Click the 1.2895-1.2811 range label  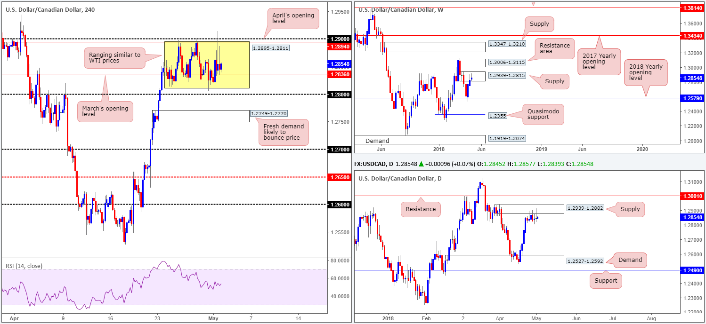click(x=271, y=47)
